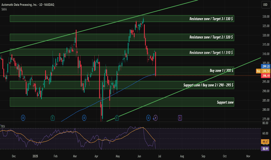Click the bottom 'Support zone' label

pos(225,102)
